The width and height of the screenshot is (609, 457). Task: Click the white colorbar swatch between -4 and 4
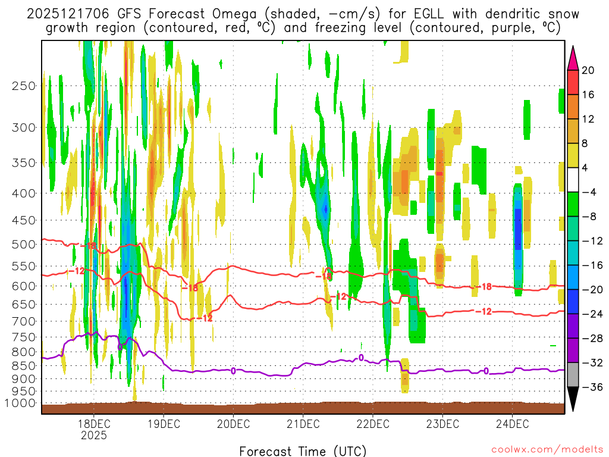pos(573,180)
